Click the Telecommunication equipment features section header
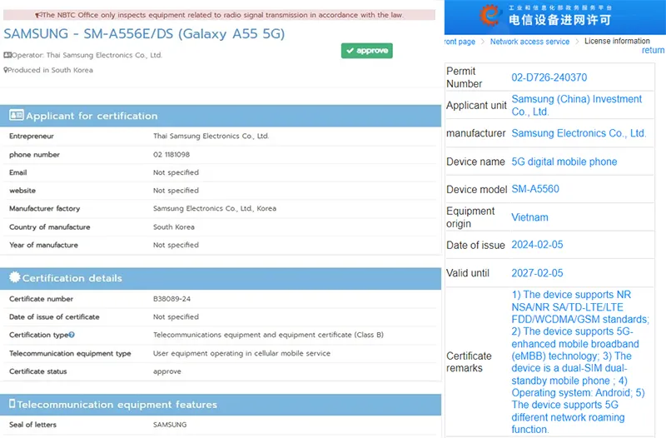666x438 pixels. tap(221, 405)
